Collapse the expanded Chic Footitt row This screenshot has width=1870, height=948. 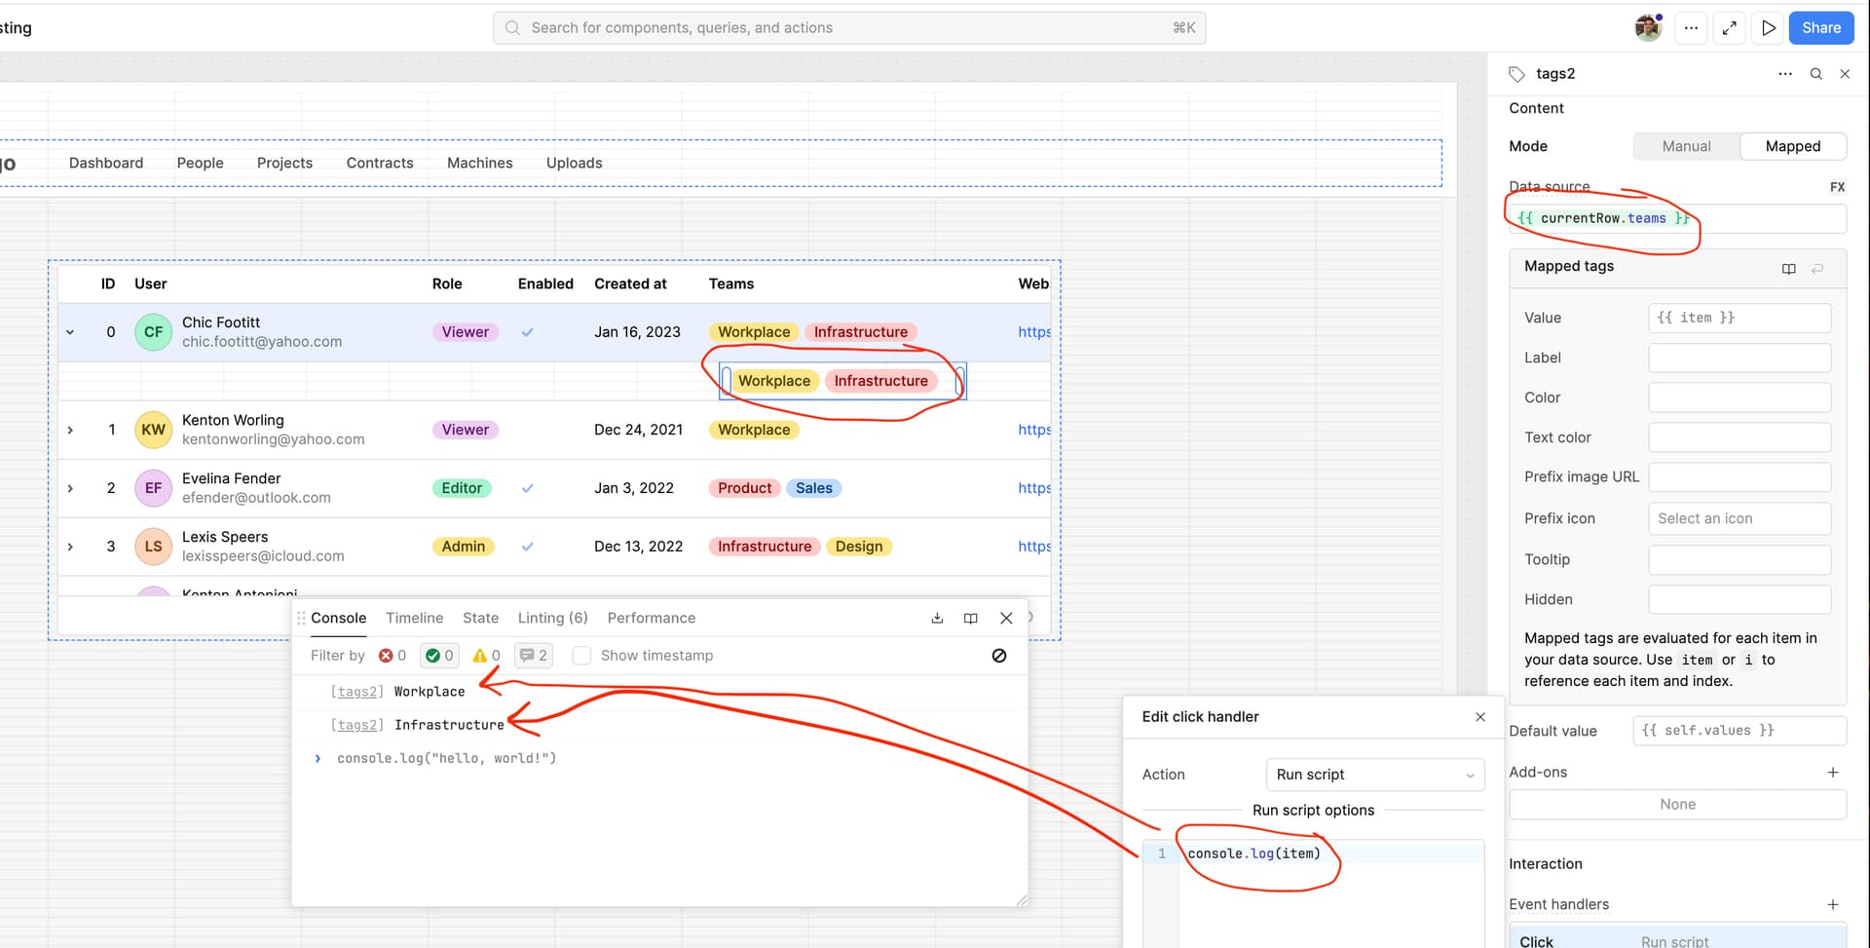coord(70,332)
